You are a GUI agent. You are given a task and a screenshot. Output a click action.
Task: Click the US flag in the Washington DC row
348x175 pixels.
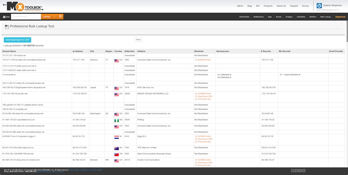click(x=117, y=115)
